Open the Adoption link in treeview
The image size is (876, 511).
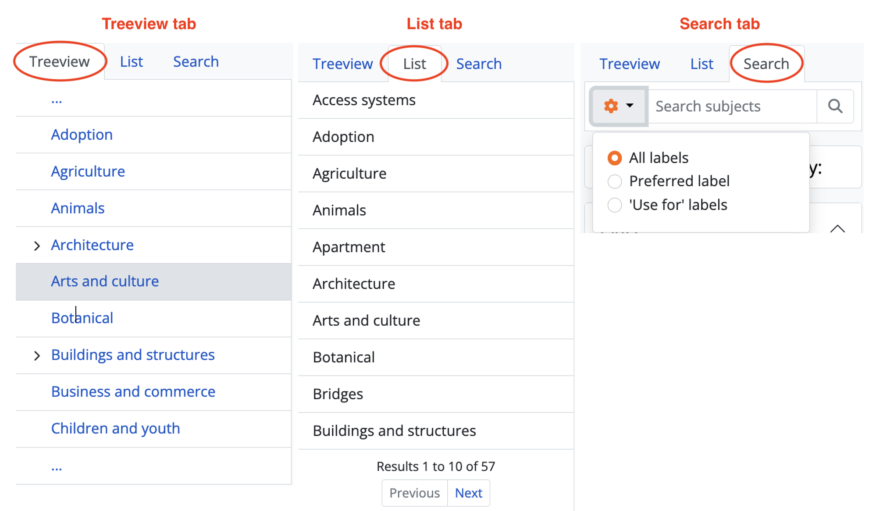pos(82,135)
